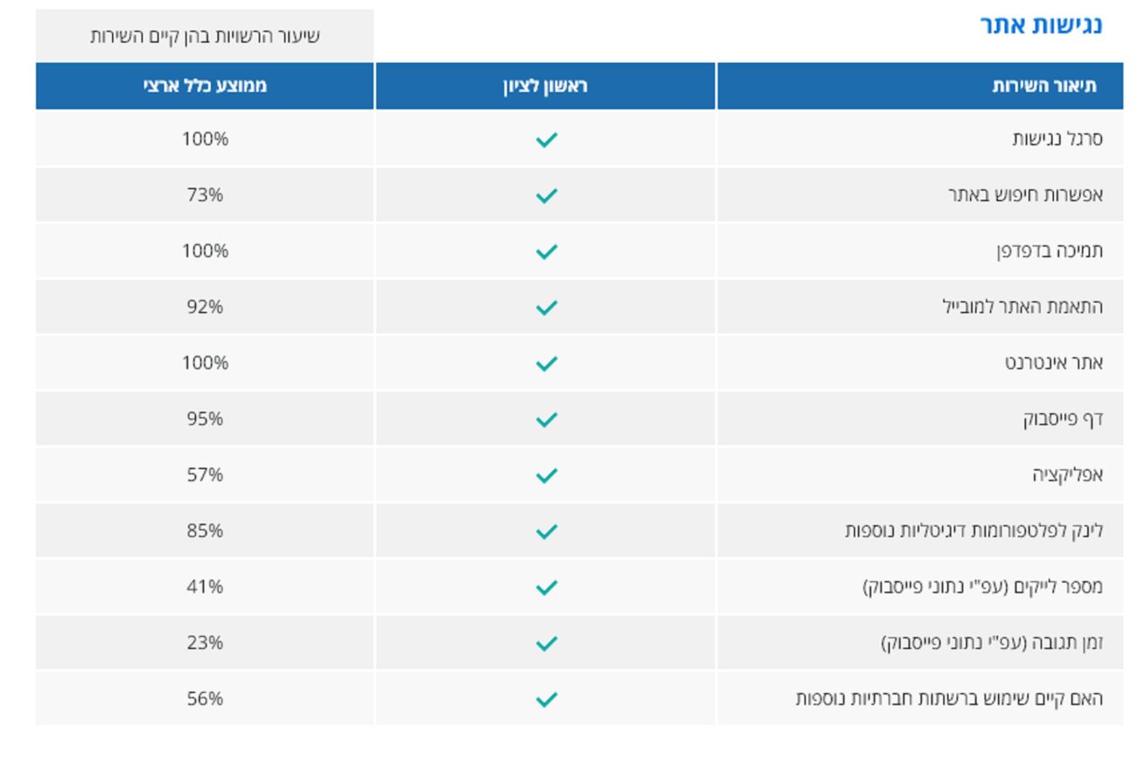1138x769 pixels.
Task: Click the checkmark in the מספר לייקים row
Action: [546, 587]
